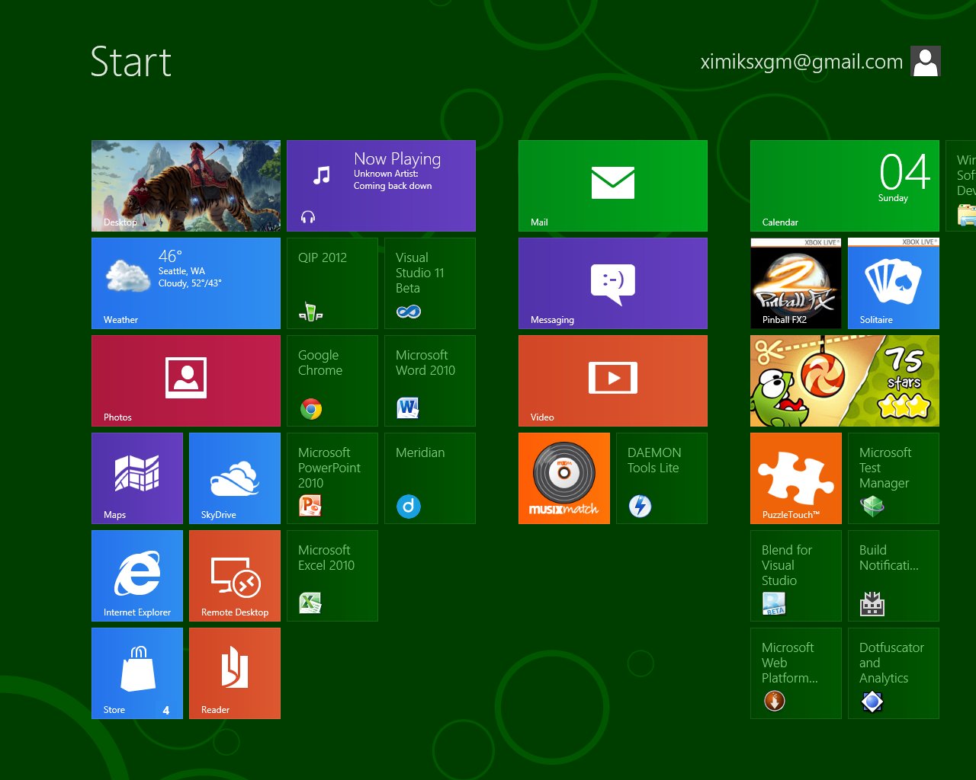Screen dimensions: 976x780
Task: Open the Reader tile
Action: pos(235,673)
